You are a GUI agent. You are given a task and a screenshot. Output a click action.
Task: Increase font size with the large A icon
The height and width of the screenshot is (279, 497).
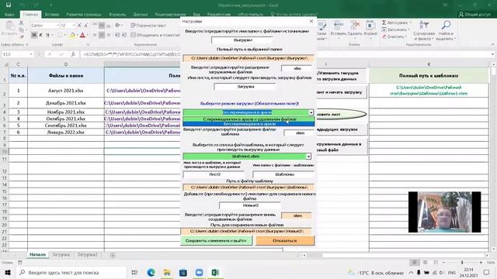tap(79, 26)
